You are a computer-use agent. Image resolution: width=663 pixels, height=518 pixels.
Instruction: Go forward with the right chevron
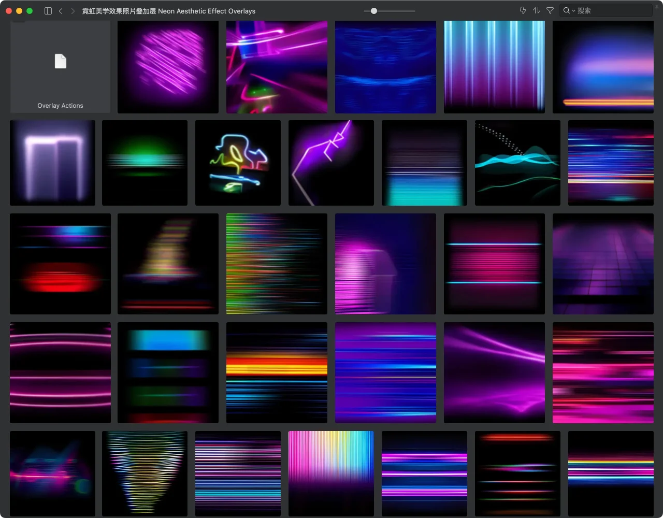(x=73, y=10)
